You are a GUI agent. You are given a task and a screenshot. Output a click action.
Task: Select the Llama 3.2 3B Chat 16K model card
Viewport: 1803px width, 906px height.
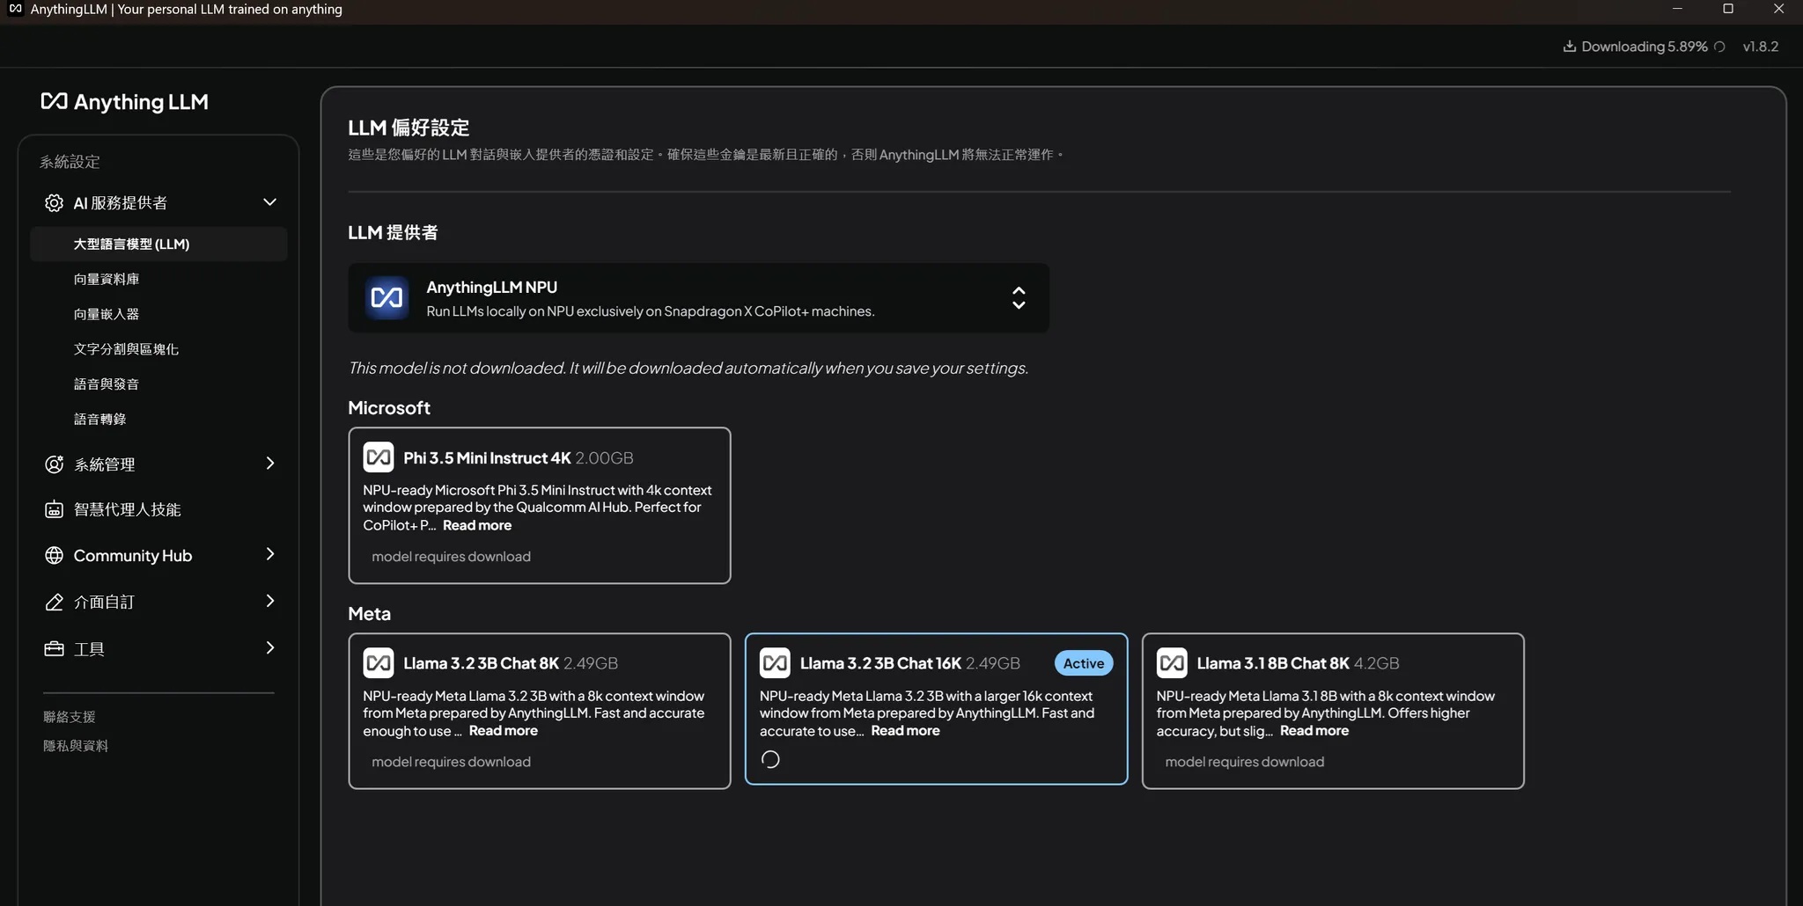936,709
